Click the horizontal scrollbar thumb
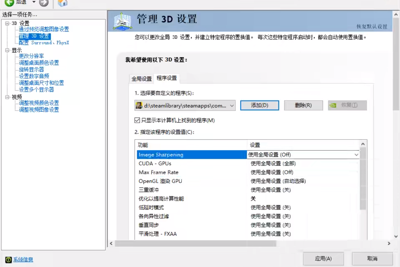 (x=195, y=243)
